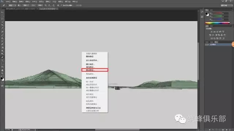Screen dimensions: 234x131
Task: Open the path operations options
Action: [x=45, y=5]
